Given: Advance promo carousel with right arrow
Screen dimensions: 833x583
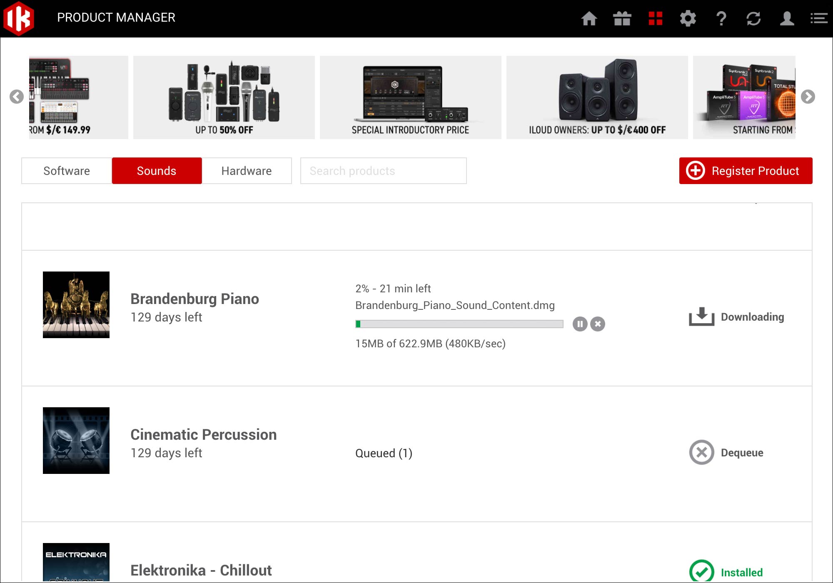Looking at the screenshot, I should (808, 97).
